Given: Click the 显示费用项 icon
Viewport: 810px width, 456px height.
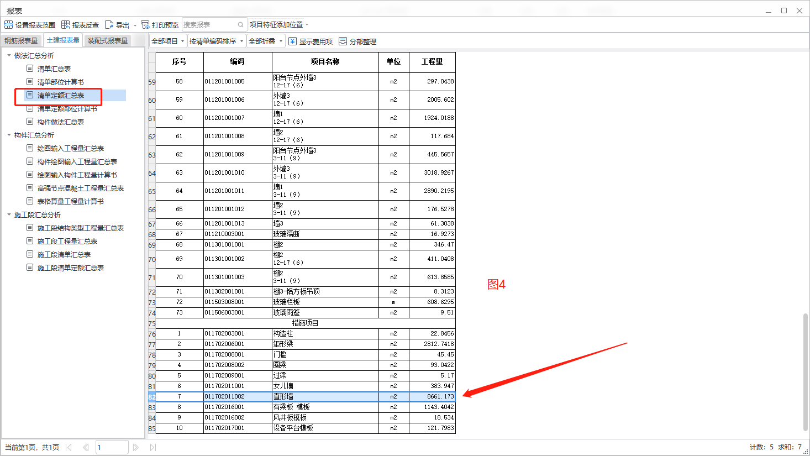Looking at the screenshot, I should tap(293, 41).
